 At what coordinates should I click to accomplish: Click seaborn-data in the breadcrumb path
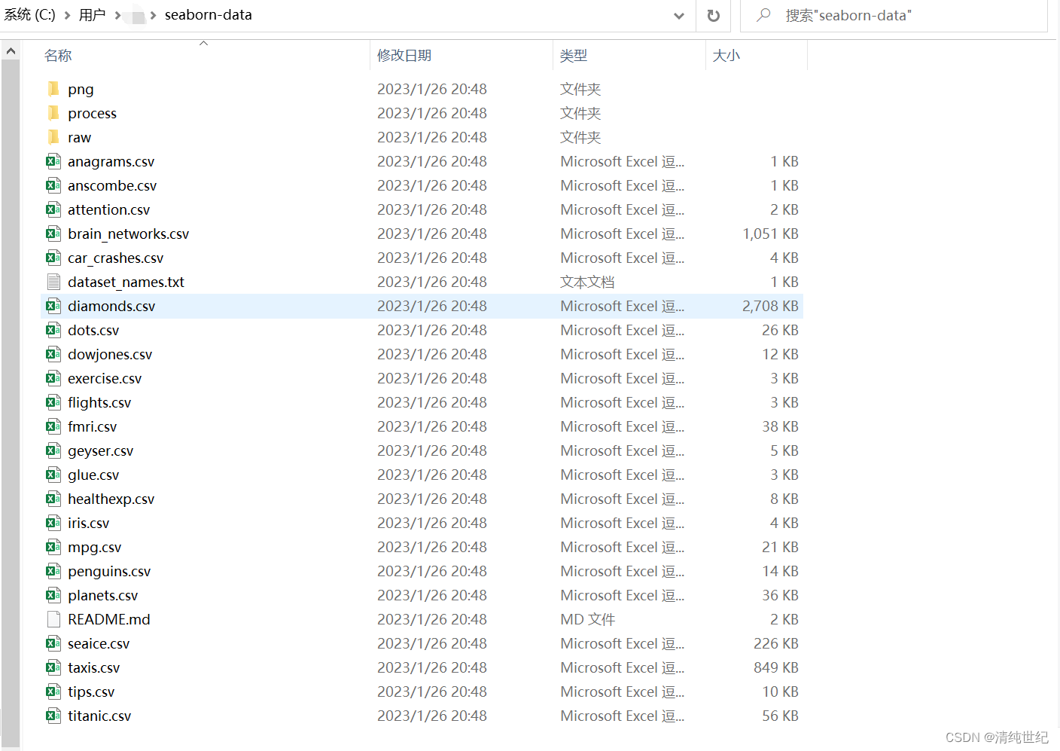(208, 14)
